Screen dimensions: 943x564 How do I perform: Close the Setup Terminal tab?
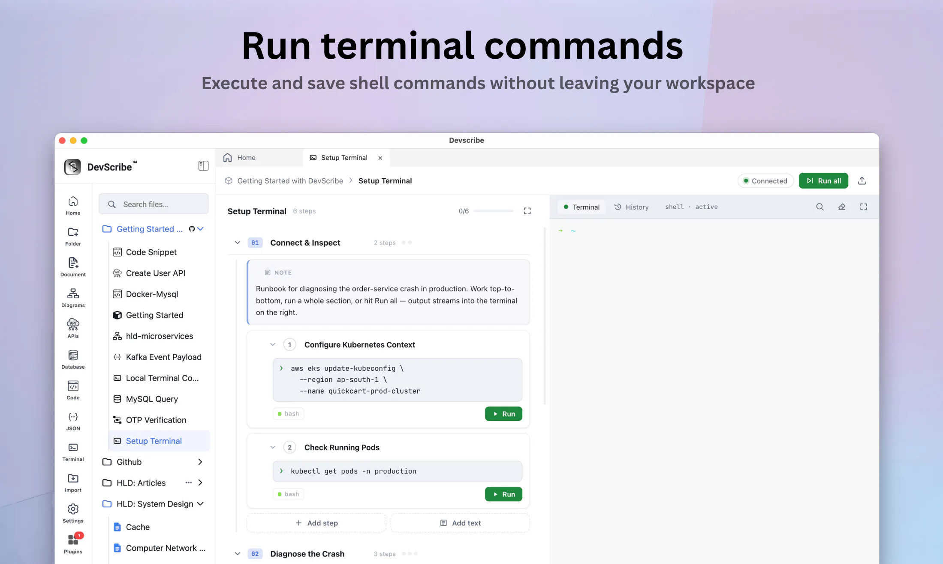(x=380, y=158)
